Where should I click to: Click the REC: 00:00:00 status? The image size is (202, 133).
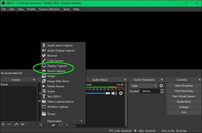click(x=147, y=131)
